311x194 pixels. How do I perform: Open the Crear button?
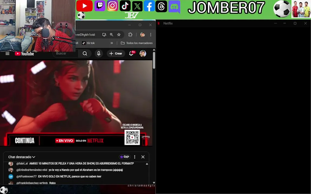[116, 53]
